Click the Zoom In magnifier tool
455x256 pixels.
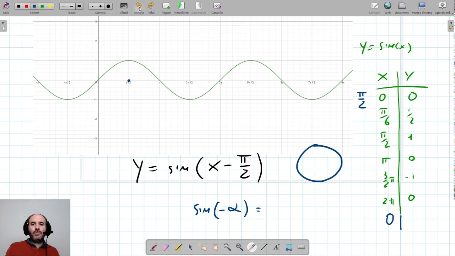pyautogui.click(x=227, y=247)
